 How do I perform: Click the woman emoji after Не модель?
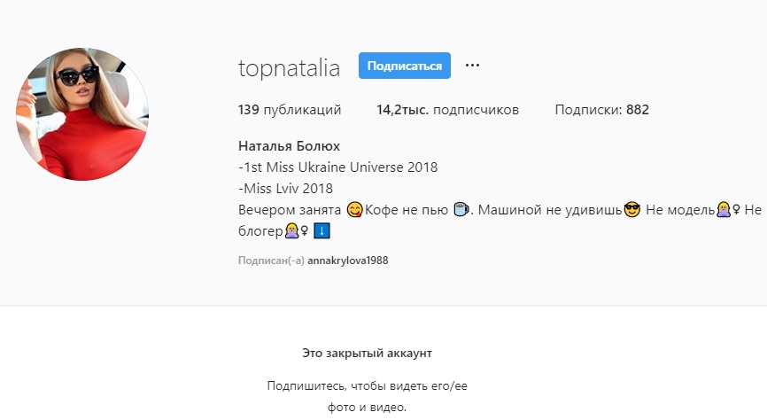click(724, 210)
